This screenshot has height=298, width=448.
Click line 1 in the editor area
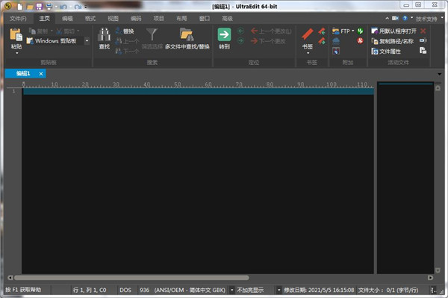(x=199, y=91)
